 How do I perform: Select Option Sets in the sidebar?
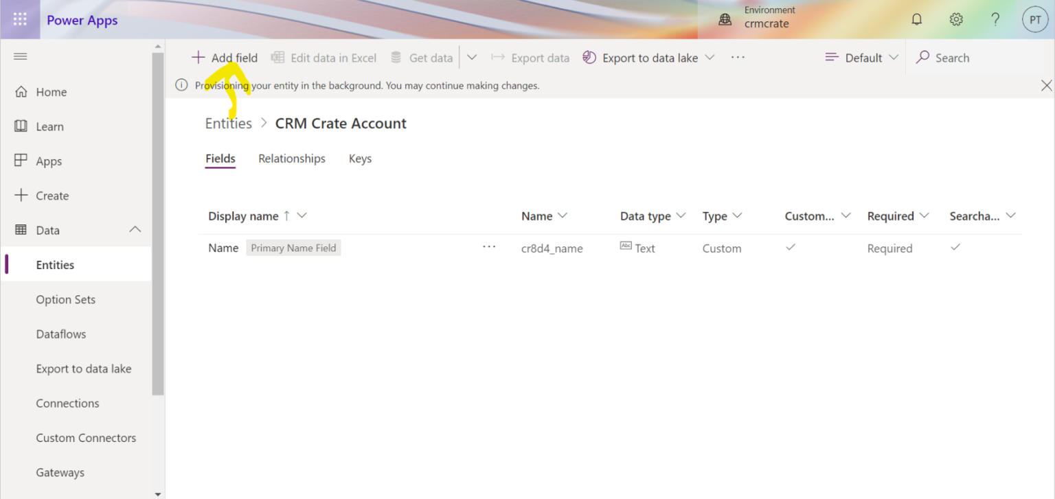click(x=65, y=299)
